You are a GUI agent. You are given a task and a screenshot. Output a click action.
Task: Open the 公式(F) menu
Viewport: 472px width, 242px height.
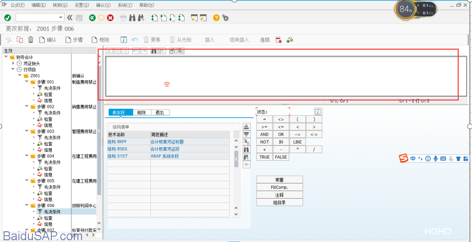pos(18,5)
